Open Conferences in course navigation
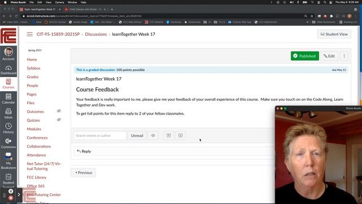 coord(37,138)
